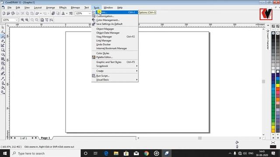Click the Zoom To Page Width icon

pyautogui.click(x=47, y=20)
